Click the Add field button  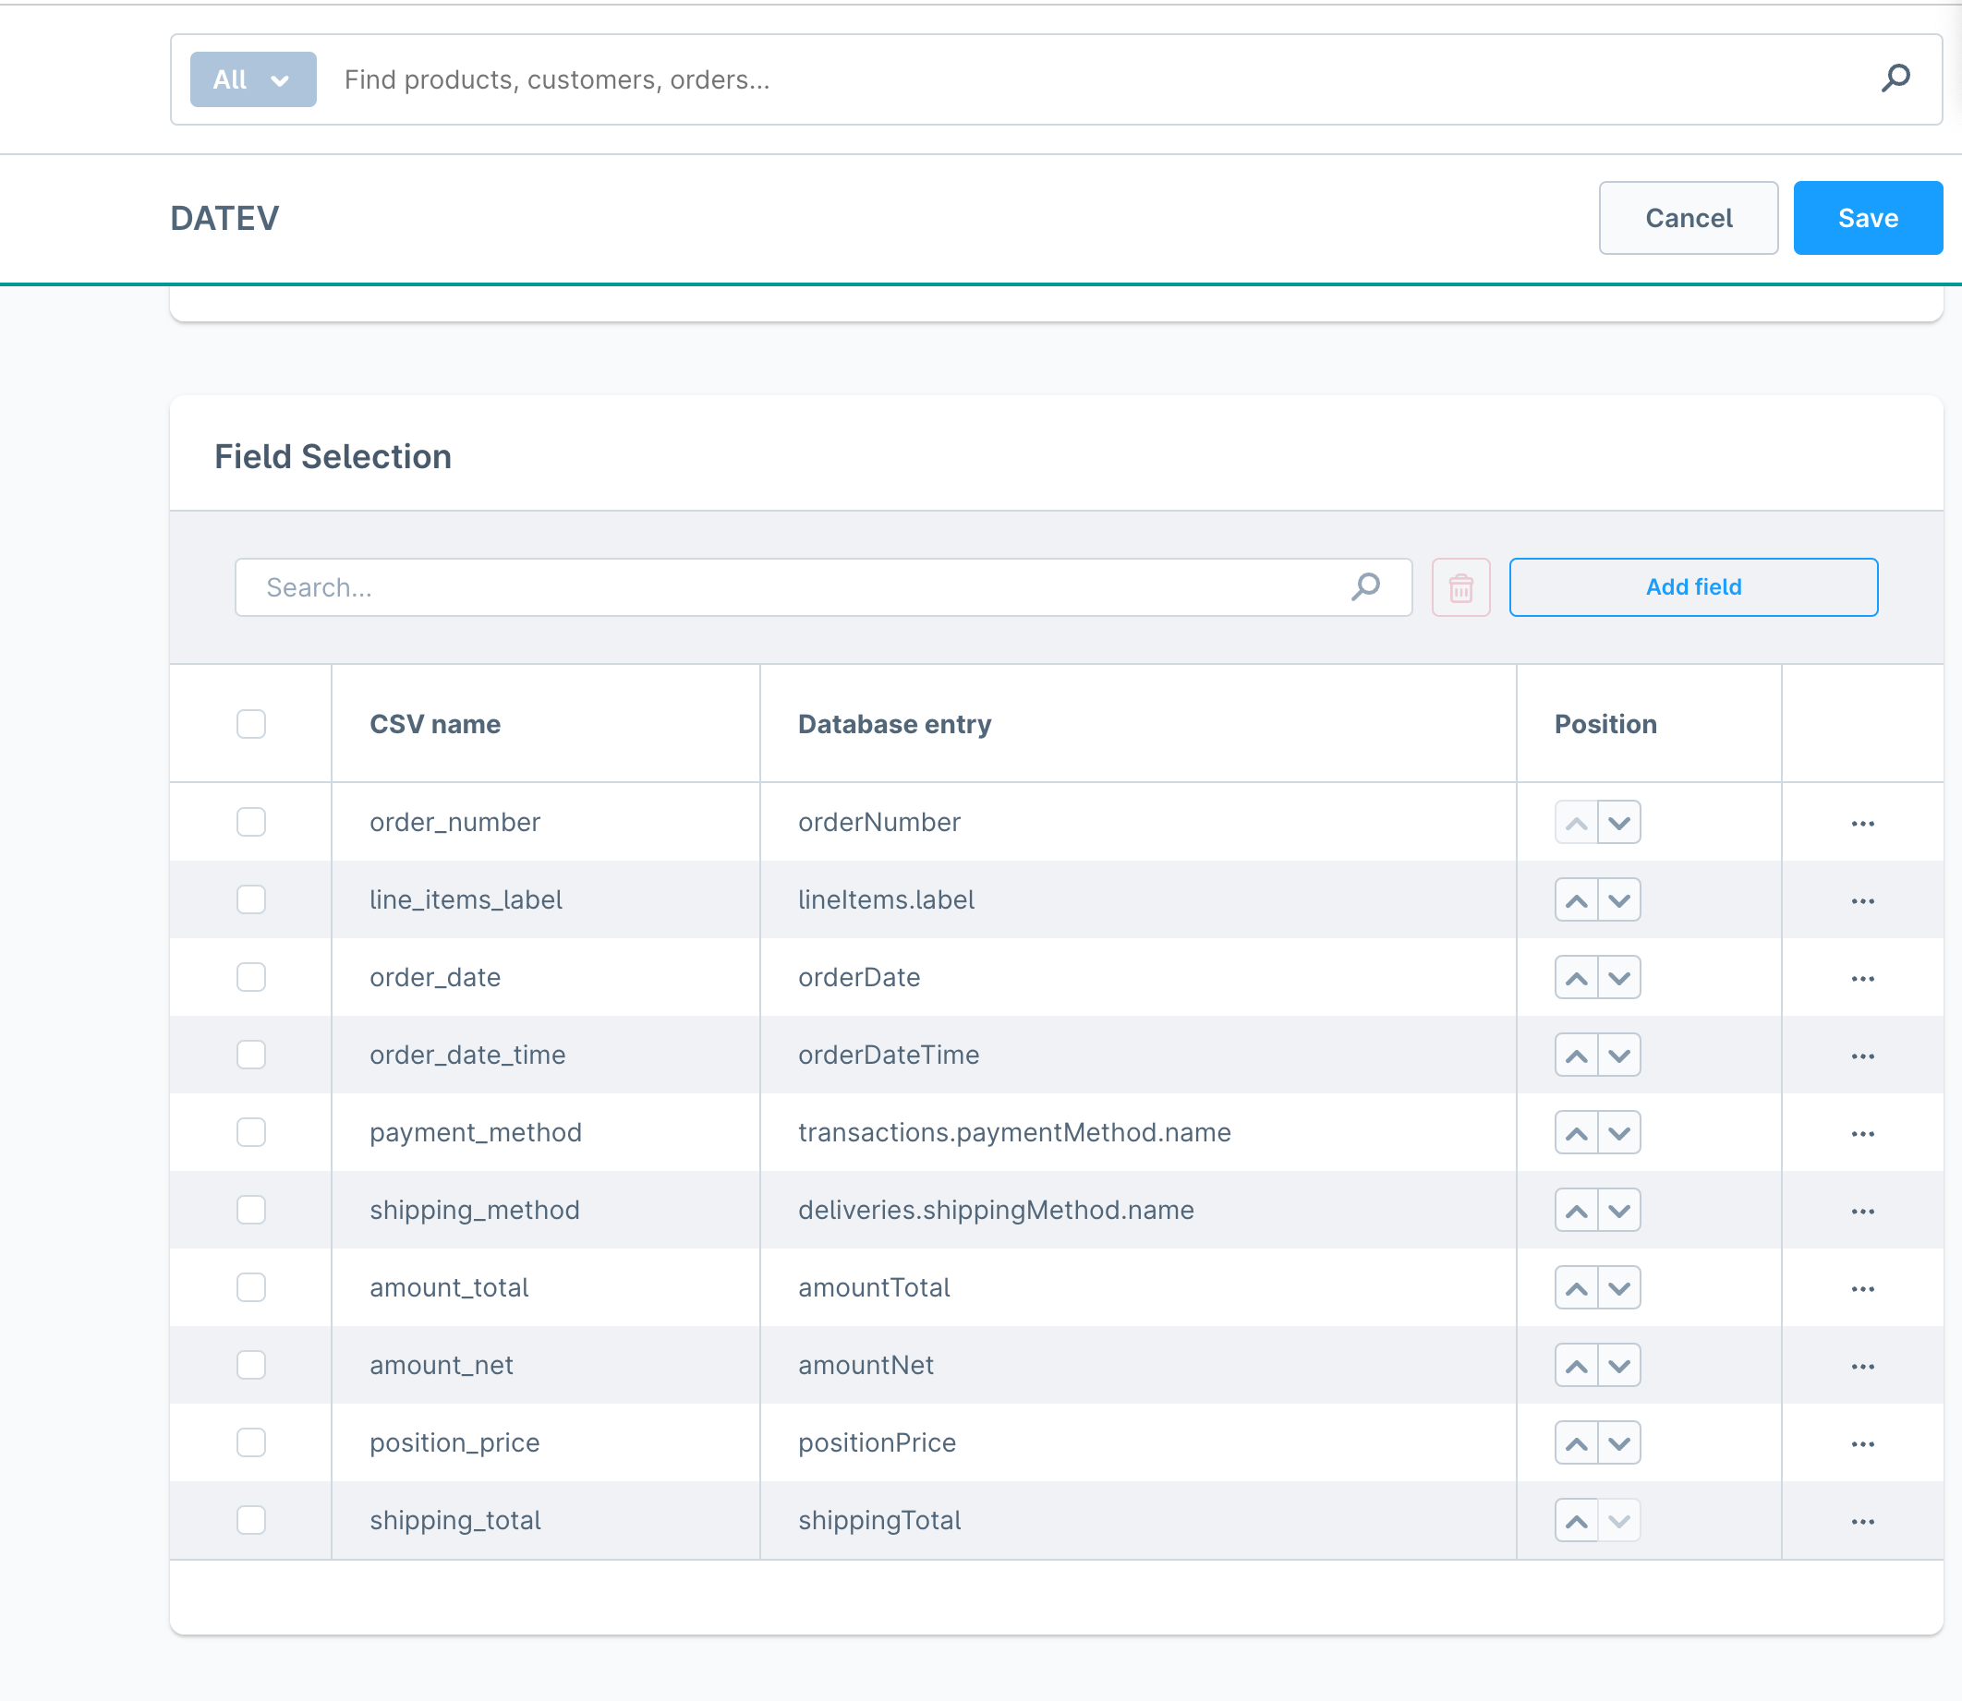[1693, 587]
